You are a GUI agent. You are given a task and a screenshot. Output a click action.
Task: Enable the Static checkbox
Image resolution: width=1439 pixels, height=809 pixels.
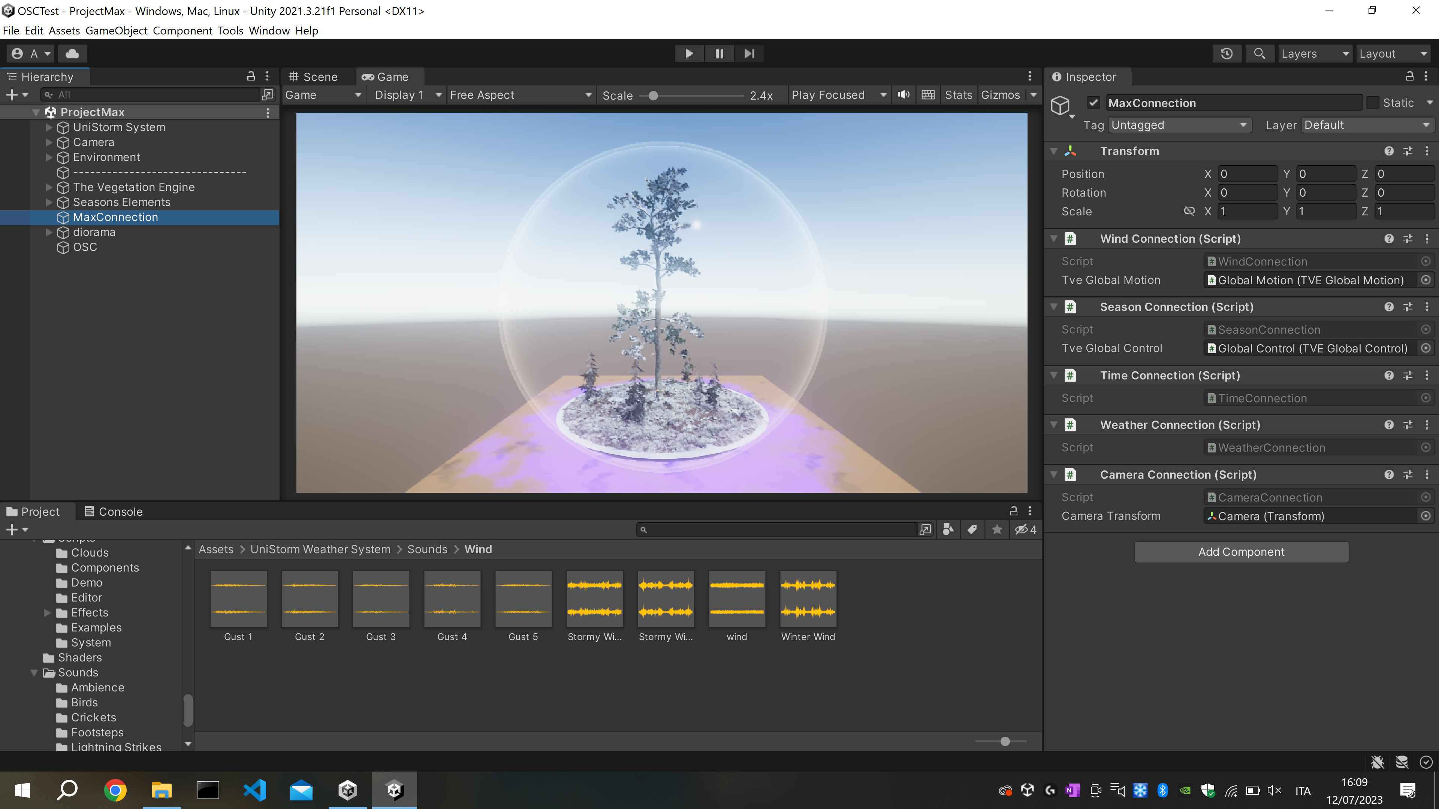(1373, 103)
